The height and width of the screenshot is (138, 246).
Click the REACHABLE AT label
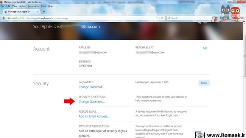point(145,47)
